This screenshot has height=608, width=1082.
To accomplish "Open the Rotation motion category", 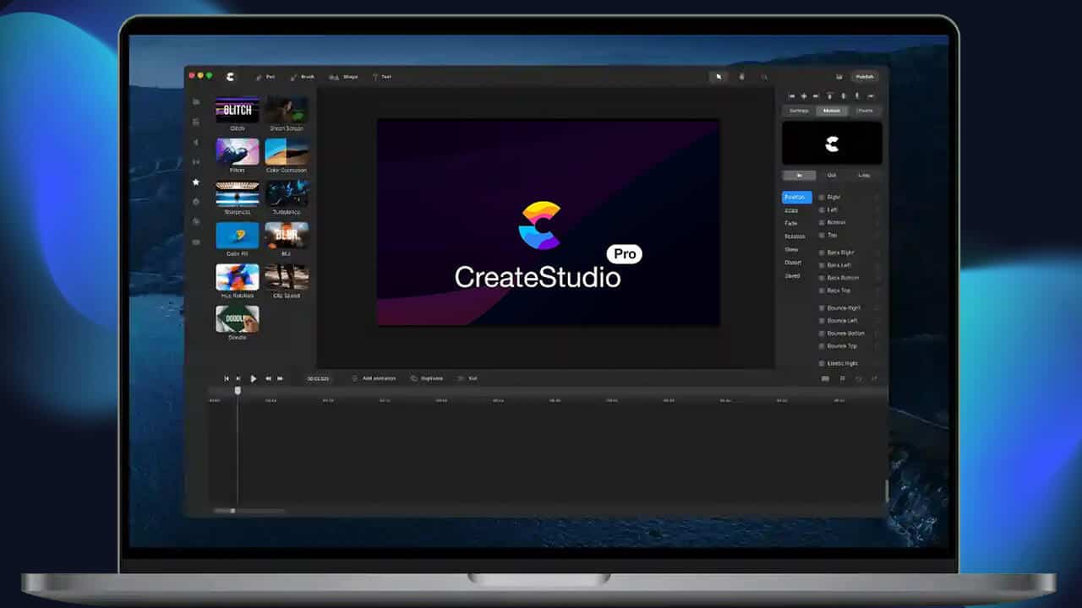I will [x=795, y=236].
